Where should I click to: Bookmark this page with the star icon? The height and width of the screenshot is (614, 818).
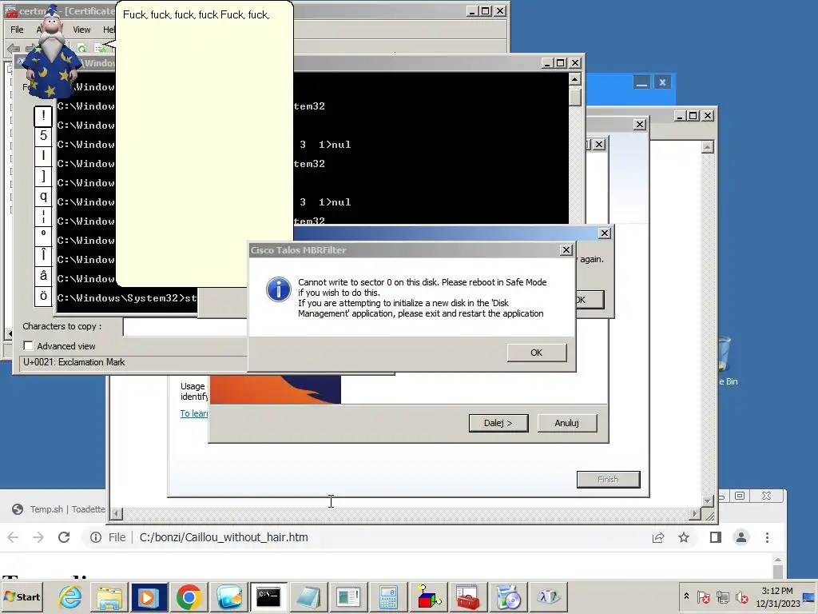click(684, 537)
